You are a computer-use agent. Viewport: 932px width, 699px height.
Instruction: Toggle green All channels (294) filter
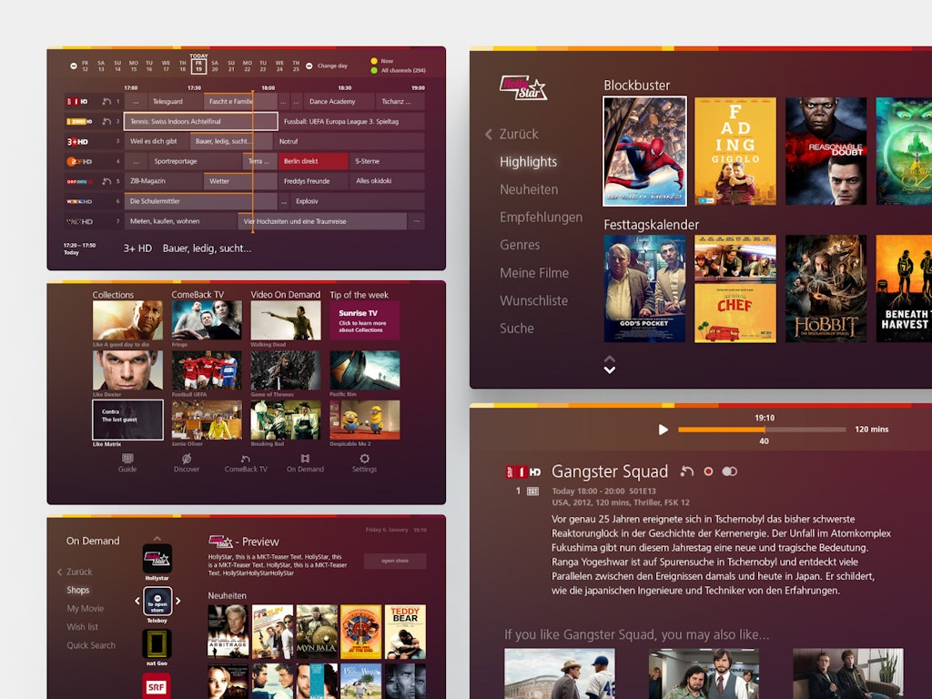click(374, 70)
